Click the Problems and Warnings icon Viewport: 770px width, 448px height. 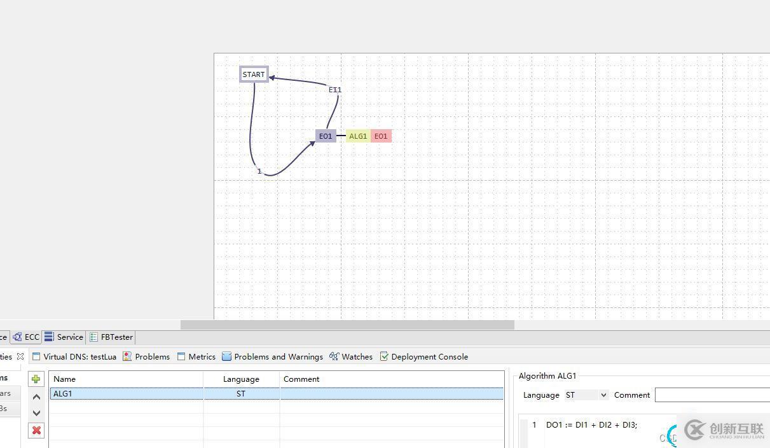point(226,357)
